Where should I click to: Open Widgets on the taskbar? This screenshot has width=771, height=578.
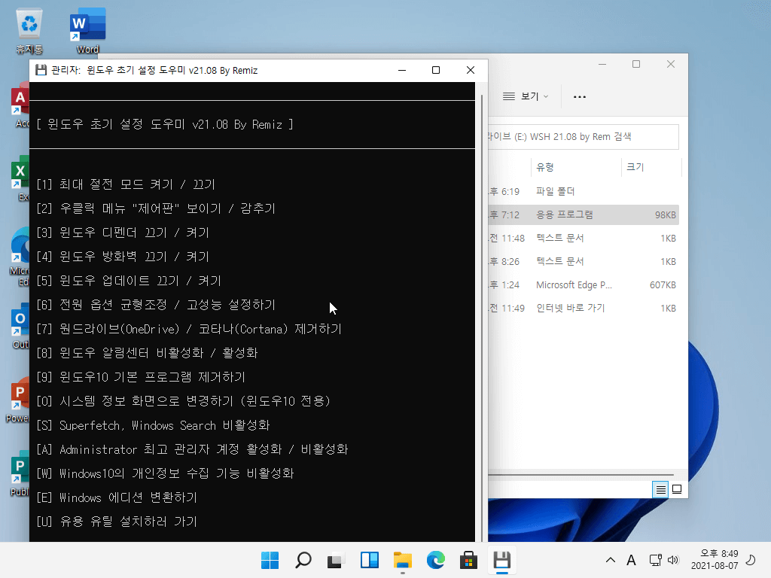click(369, 560)
